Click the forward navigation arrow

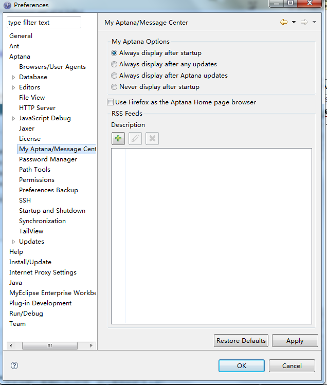tap(304, 22)
